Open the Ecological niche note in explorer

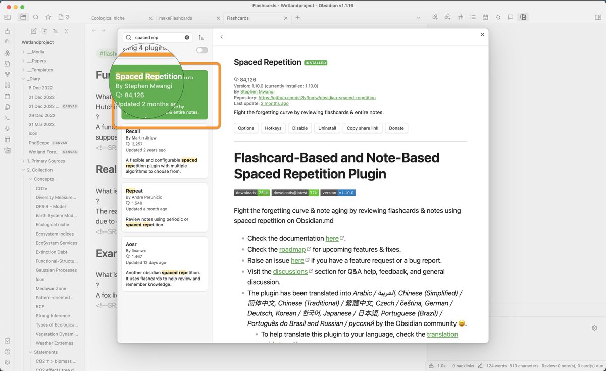point(53,224)
